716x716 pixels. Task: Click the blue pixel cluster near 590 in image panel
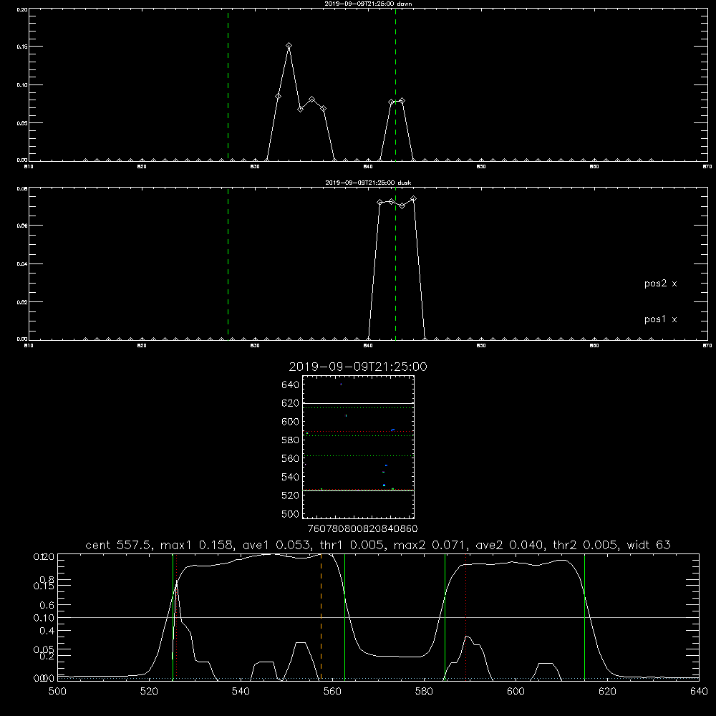point(392,430)
